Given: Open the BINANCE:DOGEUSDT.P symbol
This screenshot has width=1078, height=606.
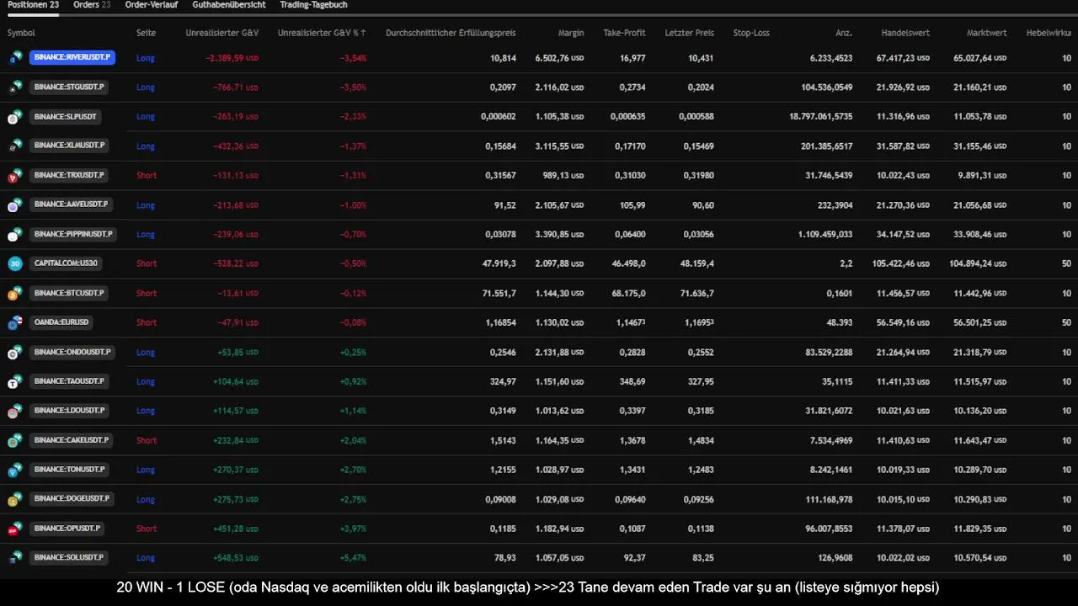Looking at the screenshot, I should coord(72,499).
